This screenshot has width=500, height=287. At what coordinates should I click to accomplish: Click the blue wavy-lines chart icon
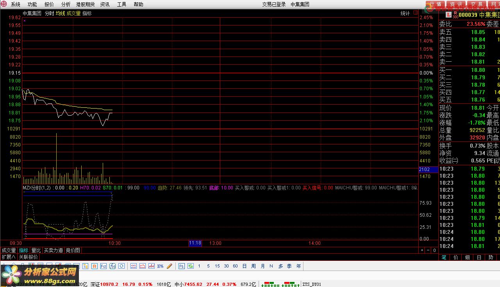134,266
